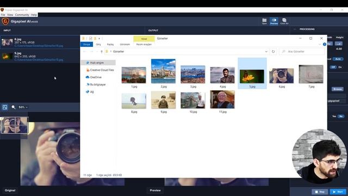
Task: Select the 8.jpg thumbnail
Action: click(134, 101)
